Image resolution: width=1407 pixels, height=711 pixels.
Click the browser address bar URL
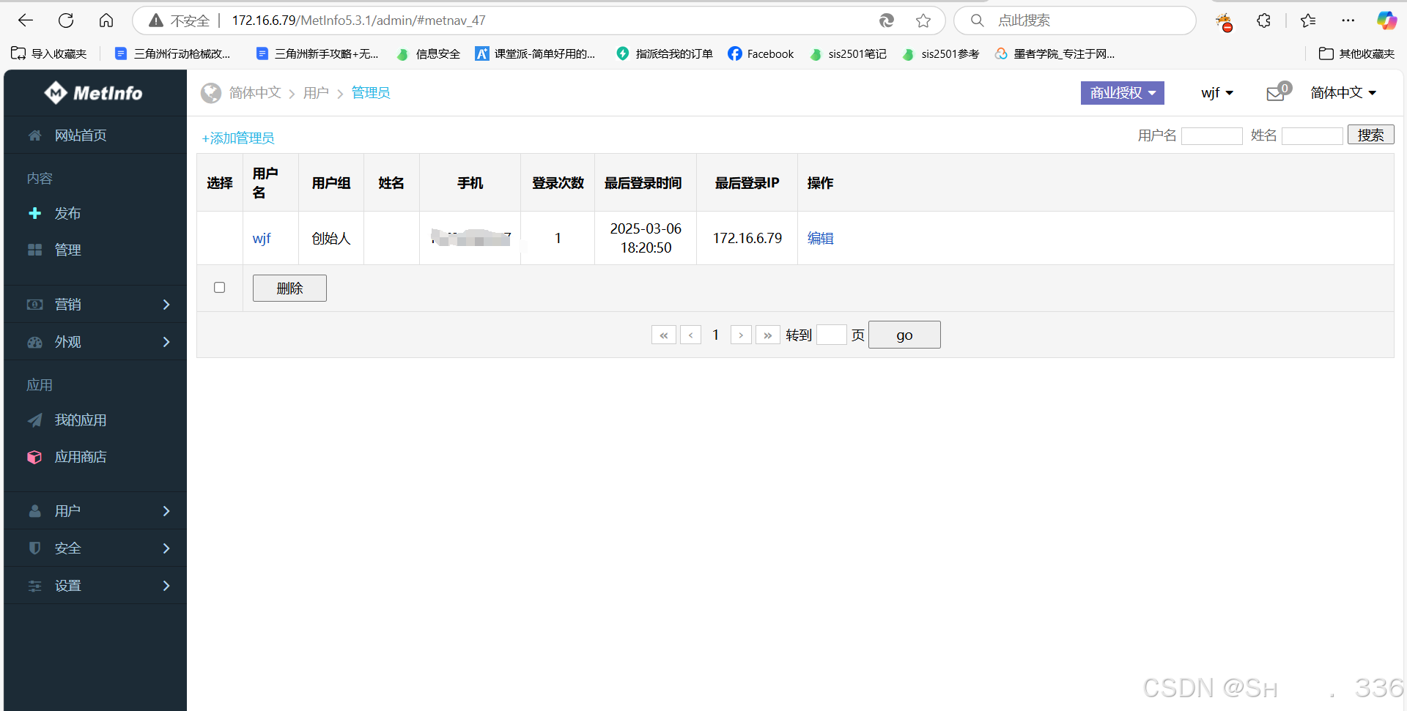click(359, 21)
